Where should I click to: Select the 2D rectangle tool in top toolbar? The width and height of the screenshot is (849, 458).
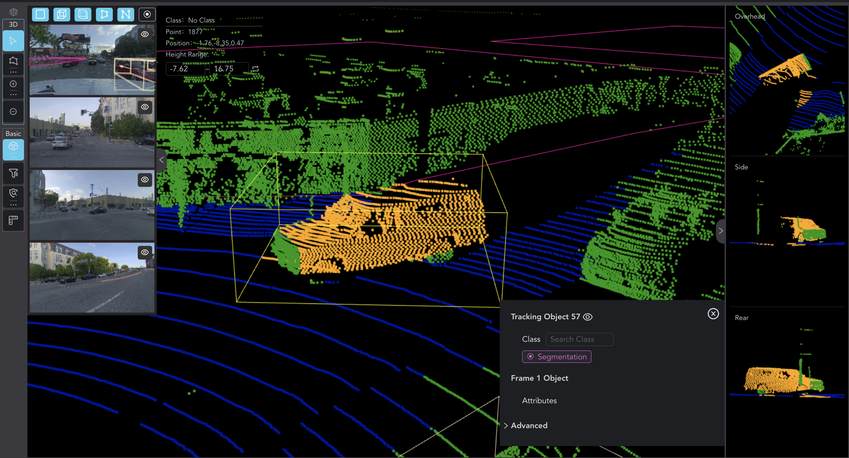40,14
